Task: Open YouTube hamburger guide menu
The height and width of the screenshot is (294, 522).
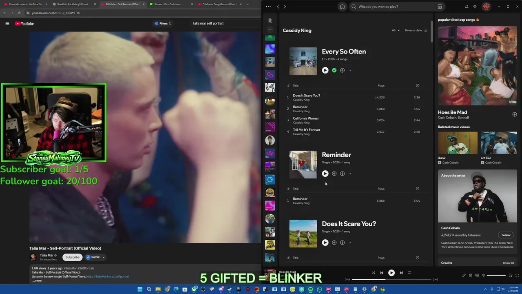Action: [7, 24]
